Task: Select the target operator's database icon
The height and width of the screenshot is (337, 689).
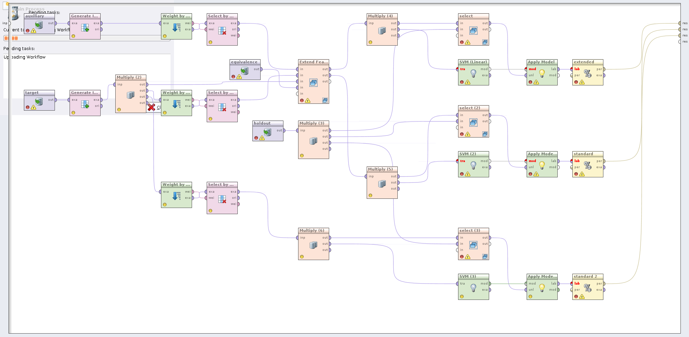Action: pos(39,101)
